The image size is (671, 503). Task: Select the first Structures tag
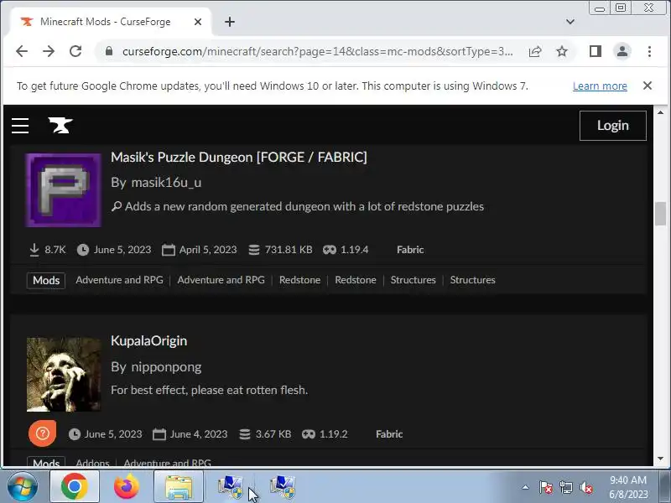tap(413, 280)
